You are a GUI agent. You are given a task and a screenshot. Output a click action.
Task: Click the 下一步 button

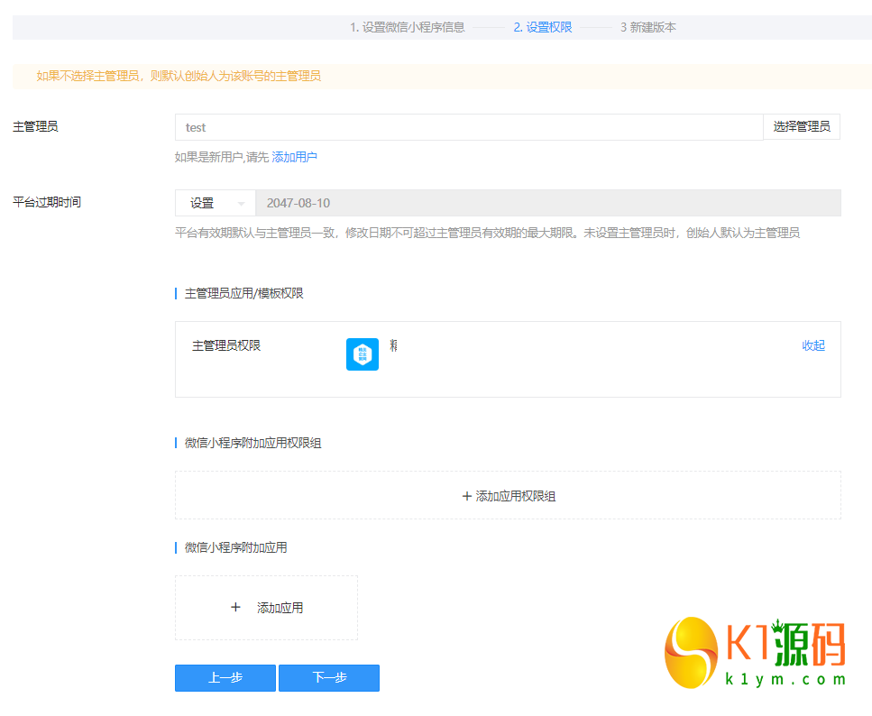pyautogui.click(x=329, y=677)
